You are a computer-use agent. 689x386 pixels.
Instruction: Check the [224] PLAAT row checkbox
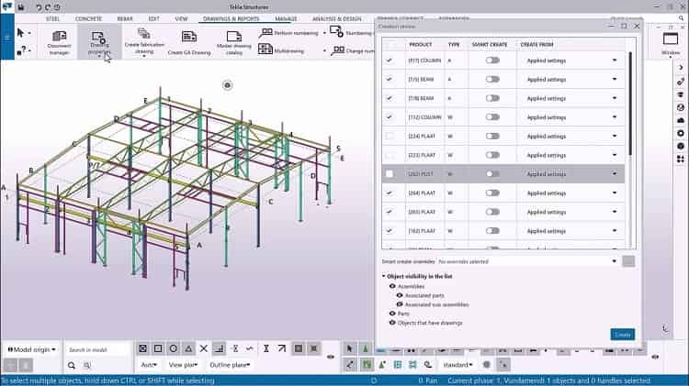(390, 136)
